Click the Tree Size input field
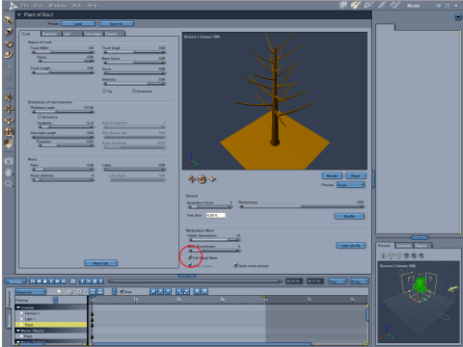The height and width of the screenshot is (347, 463). click(x=215, y=215)
